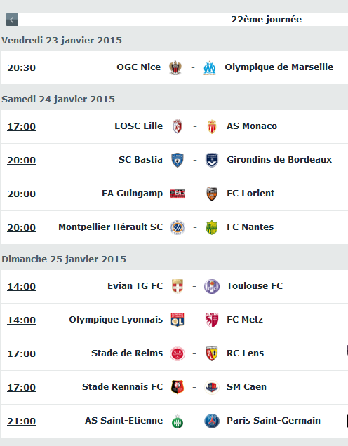Click the EA Guingamp EAG logo
This screenshot has width=348, height=446.
point(178,194)
